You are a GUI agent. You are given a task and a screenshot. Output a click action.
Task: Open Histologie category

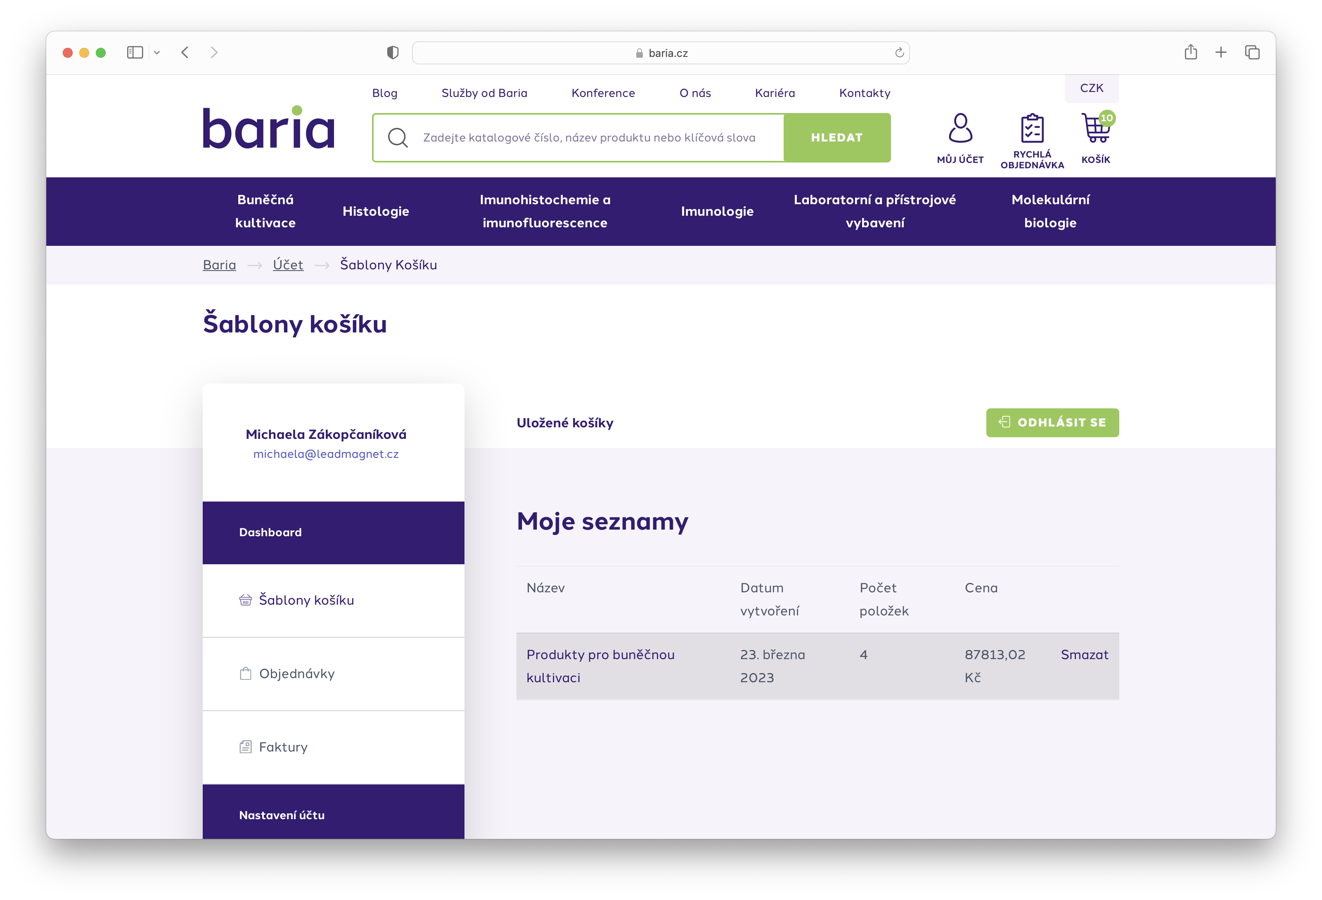(375, 211)
